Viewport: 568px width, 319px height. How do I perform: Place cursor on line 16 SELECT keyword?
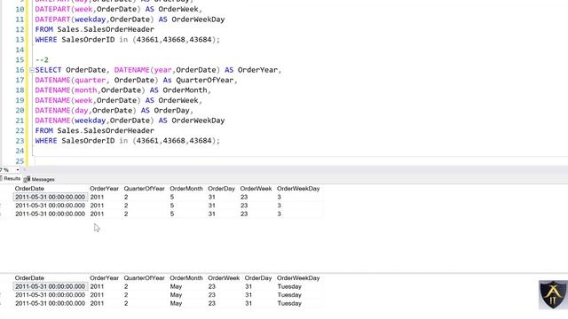coord(48,70)
